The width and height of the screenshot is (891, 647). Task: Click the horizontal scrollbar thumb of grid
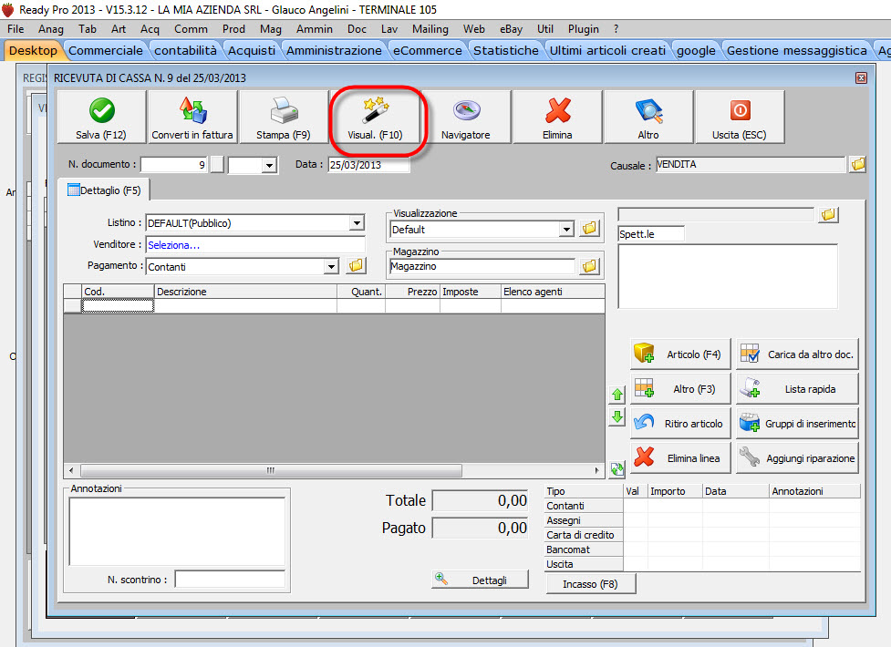tap(271, 470)
